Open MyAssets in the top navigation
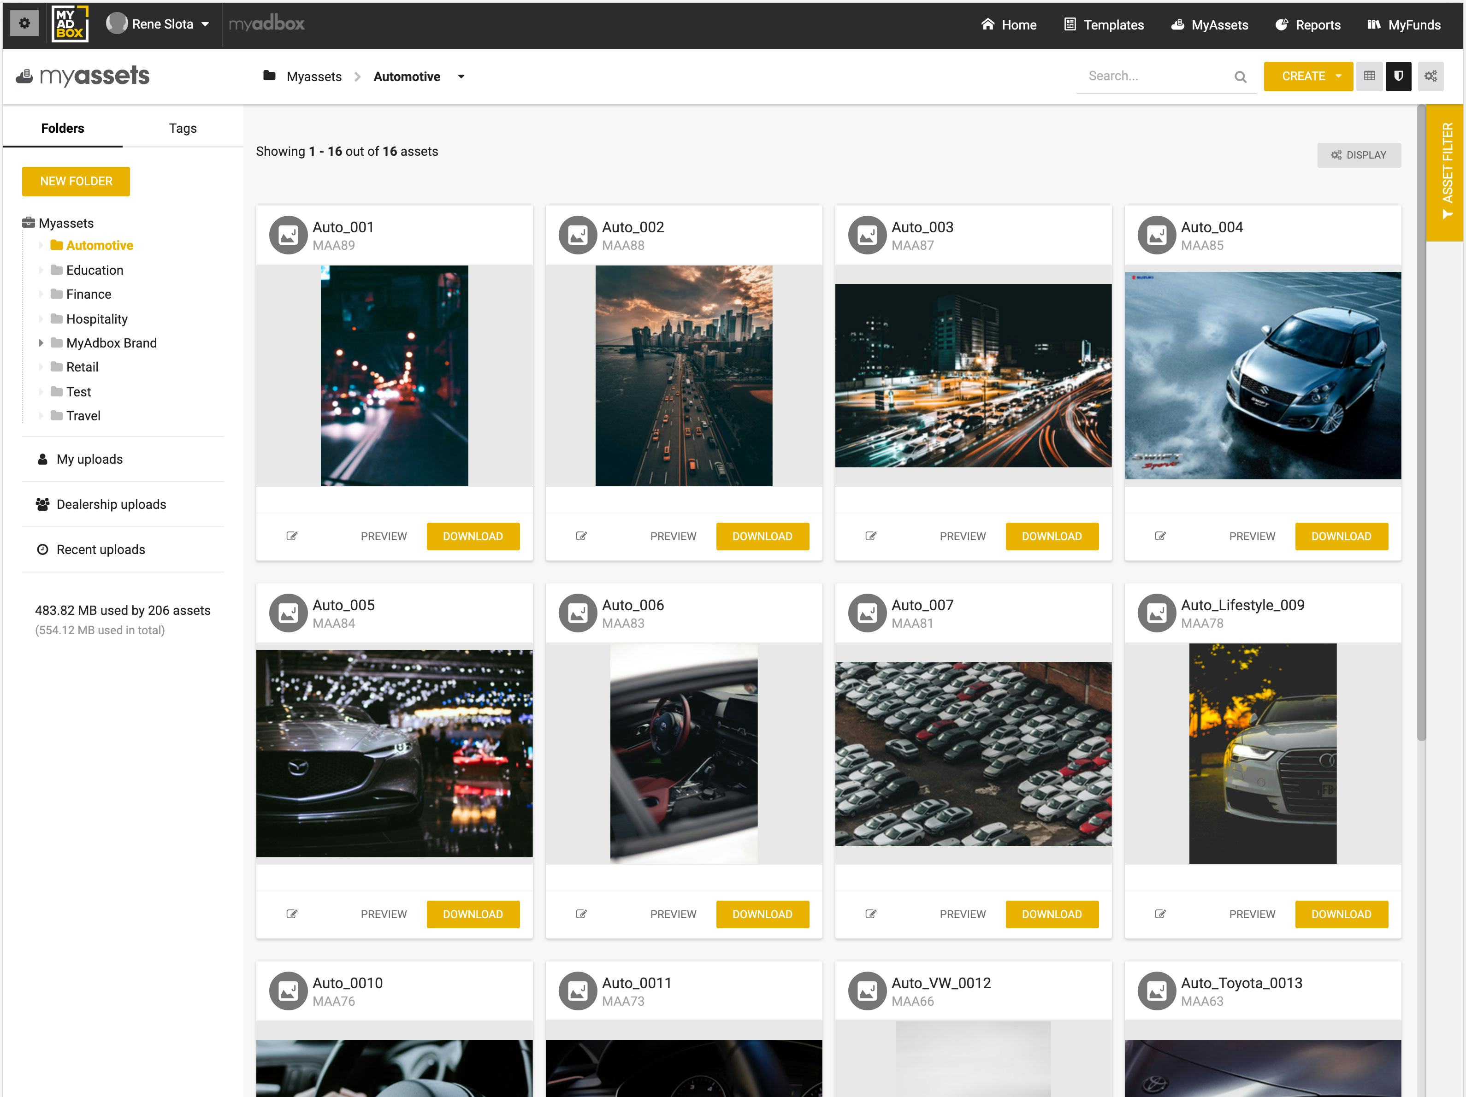Image resolution: width=1466 pixels, height=1097 pixels. click(1210, 24)
